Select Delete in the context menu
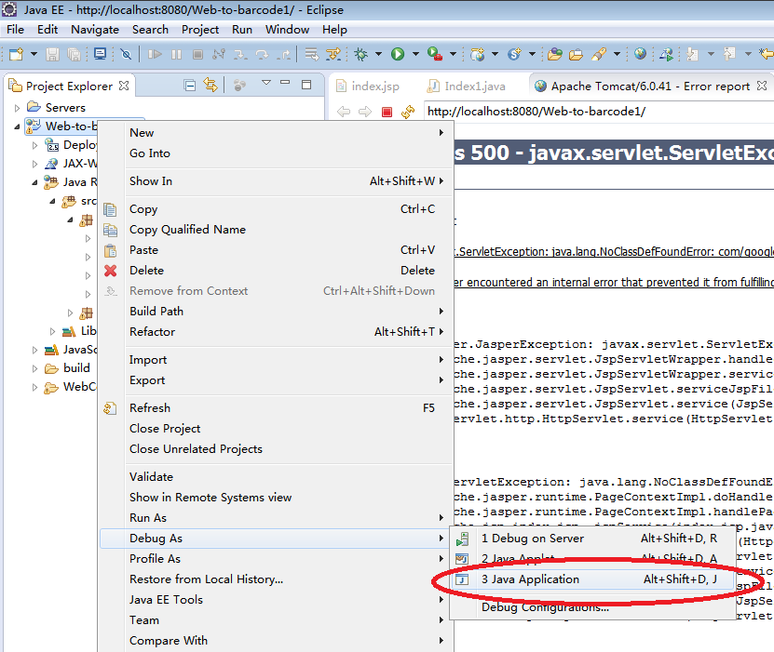 click(276, 271)
